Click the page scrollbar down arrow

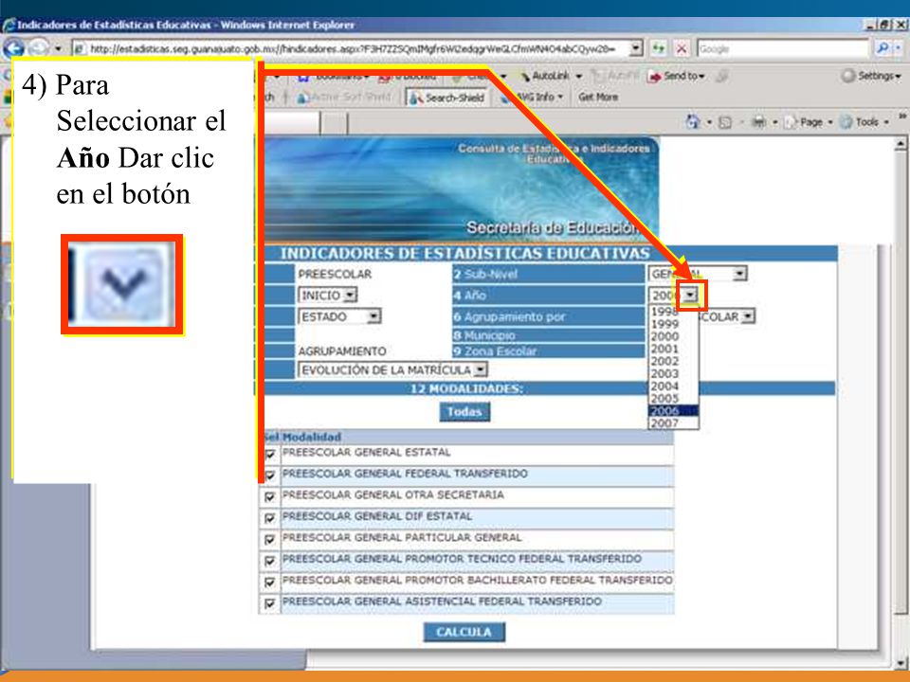tap(901, 663)
